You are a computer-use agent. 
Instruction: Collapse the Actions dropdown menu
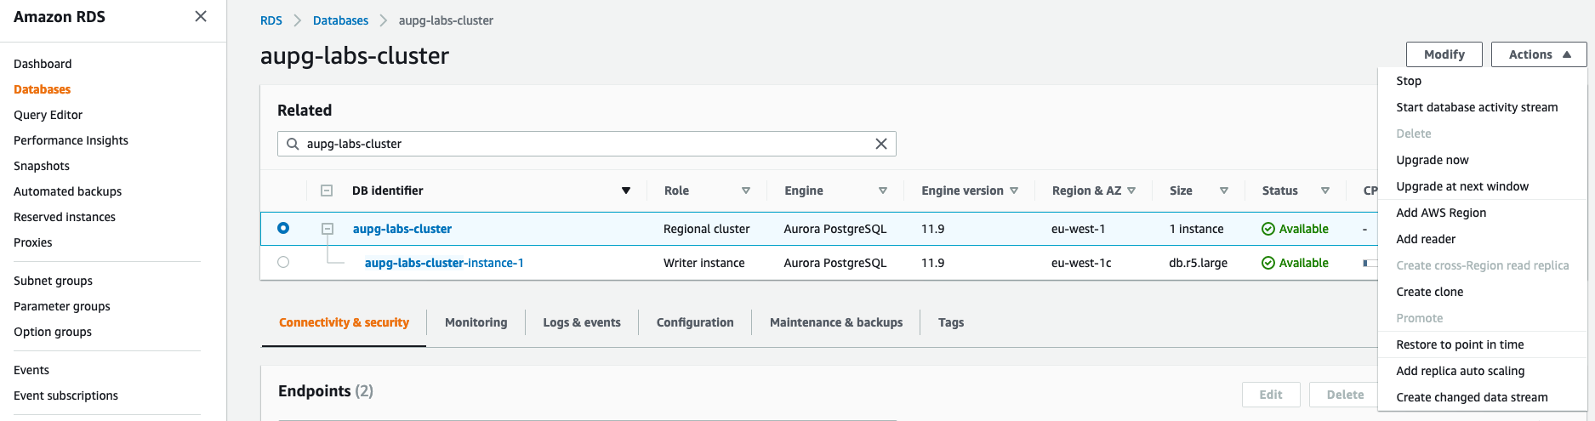[x=1539, y=54]
